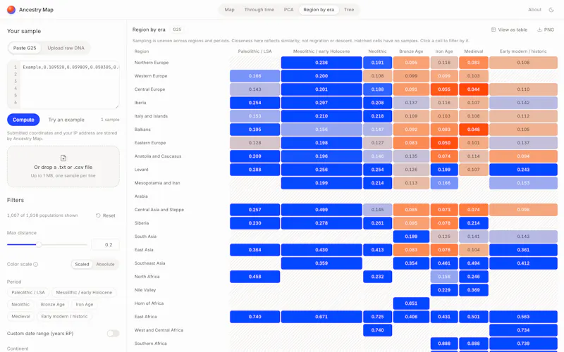The image size is (564, 352).
Task: Click West and Central Africa Neolithic 0.740
Action: click(x=377, y=330)
